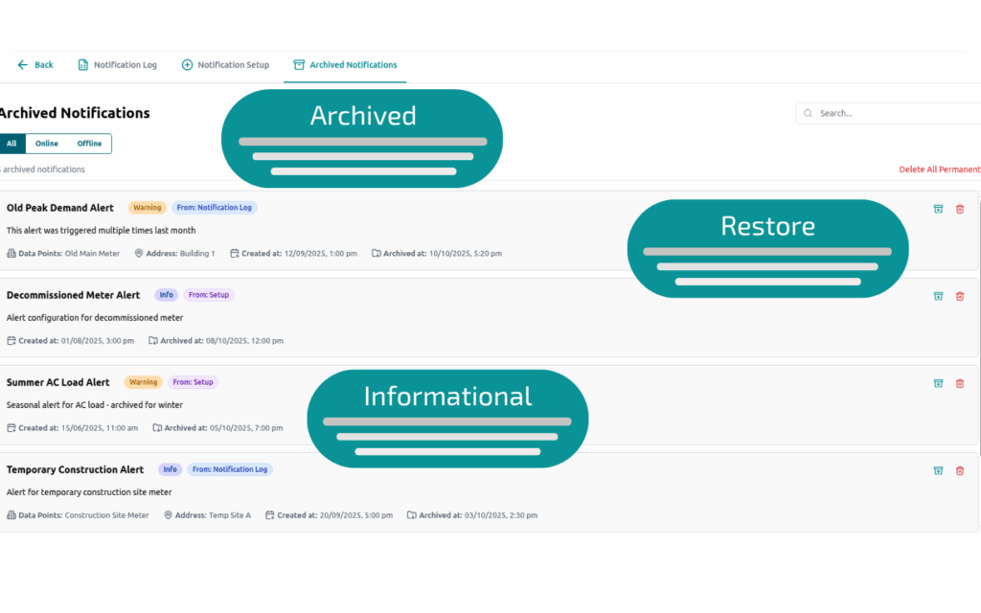Click Delete All Permanently link
Screen dimensions: 981x613
pos(939,170)
